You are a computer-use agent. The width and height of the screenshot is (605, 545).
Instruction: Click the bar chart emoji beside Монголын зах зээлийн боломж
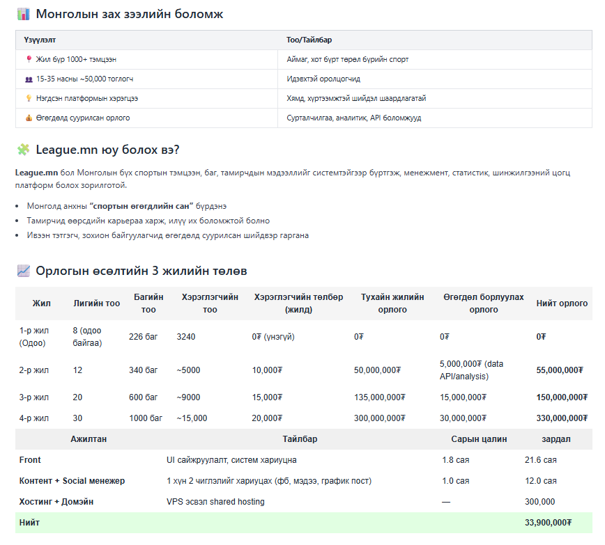click(x=23, y=14)
